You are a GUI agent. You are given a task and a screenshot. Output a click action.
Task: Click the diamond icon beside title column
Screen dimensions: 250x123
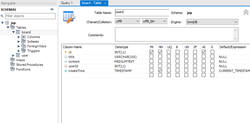coord(65,57)
